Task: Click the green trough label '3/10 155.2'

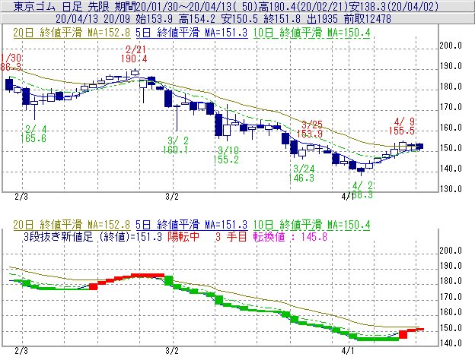Action: click(226, 155)
